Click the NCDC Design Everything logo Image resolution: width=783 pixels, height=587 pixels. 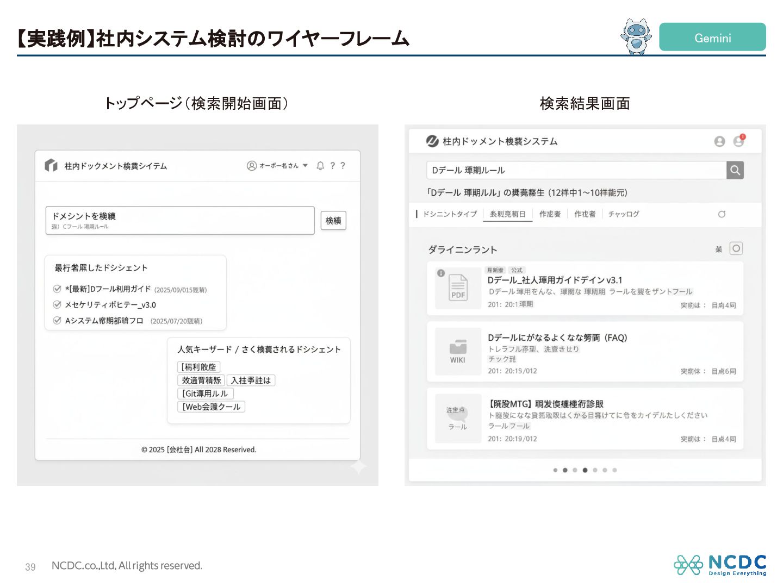click(720, 565)
